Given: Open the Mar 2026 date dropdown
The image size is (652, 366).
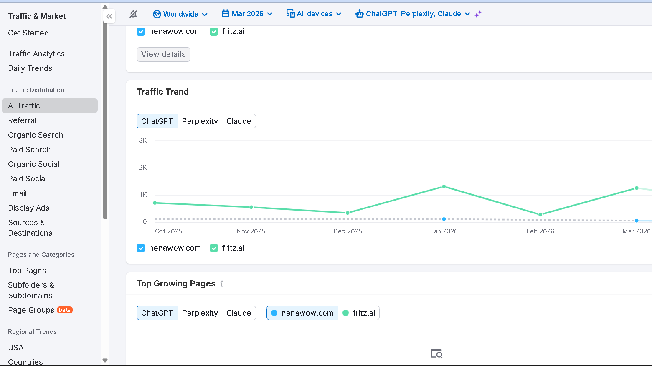Looking at the screenshot, I should pyautogui.click(x=247, y=14).
